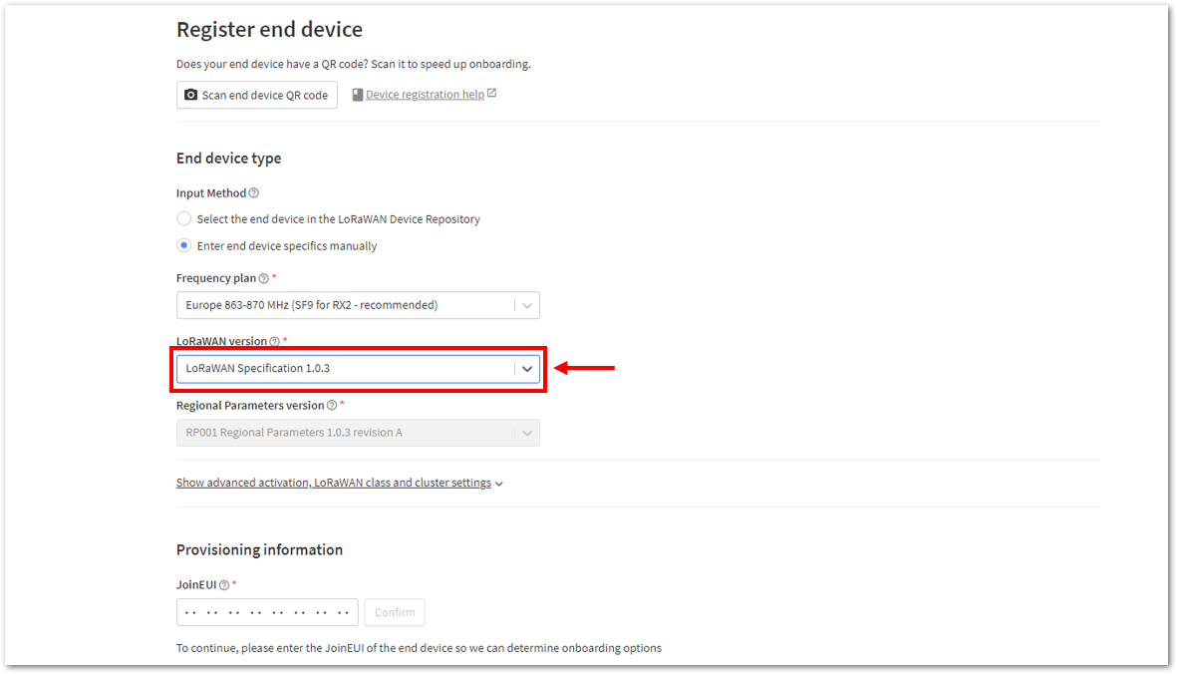The image size is (1177, 674).
Task: Select the LoRaWAN Device Repository radio option
Action: [x=184, y=218]
